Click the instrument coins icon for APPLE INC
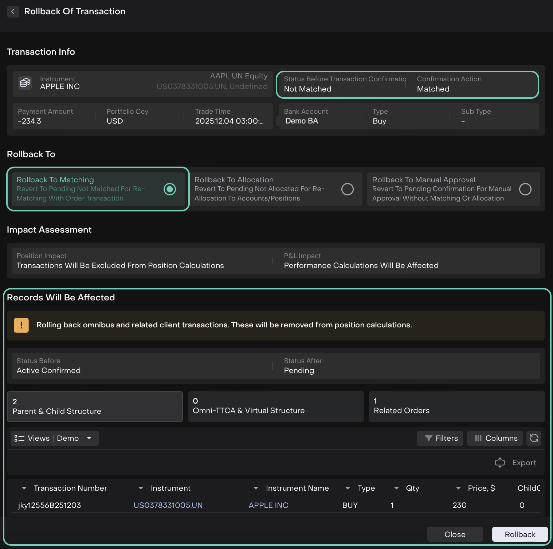553x549 pixels. pyautogui.click(x=25, y=83)
